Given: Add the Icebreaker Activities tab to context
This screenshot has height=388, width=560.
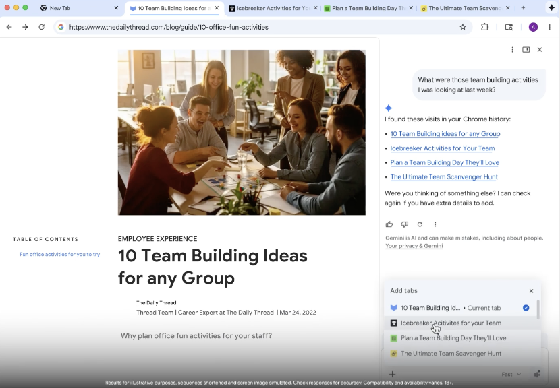Looking at the screenshot, I should click(451, 323).
